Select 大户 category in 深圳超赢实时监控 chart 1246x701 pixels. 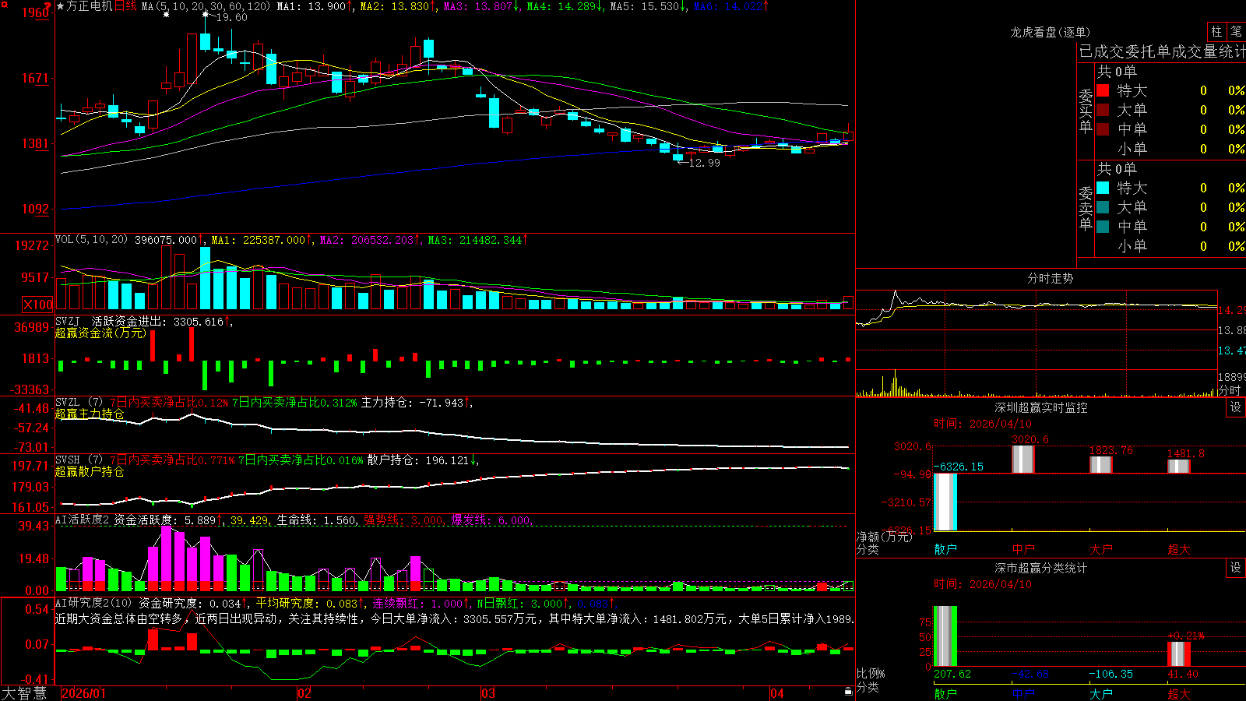1101,549
